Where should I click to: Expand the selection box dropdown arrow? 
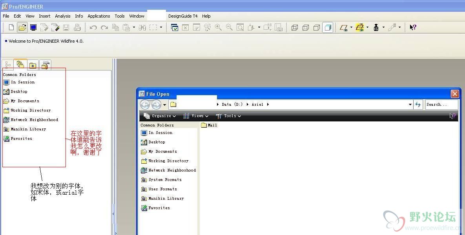tap(161, 27)
